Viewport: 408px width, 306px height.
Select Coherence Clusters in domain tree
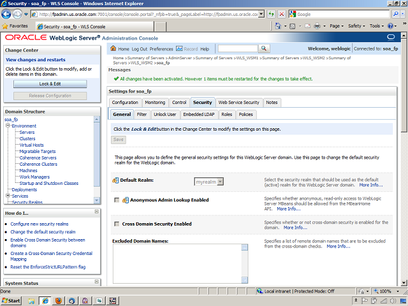(x=38, y=164)
